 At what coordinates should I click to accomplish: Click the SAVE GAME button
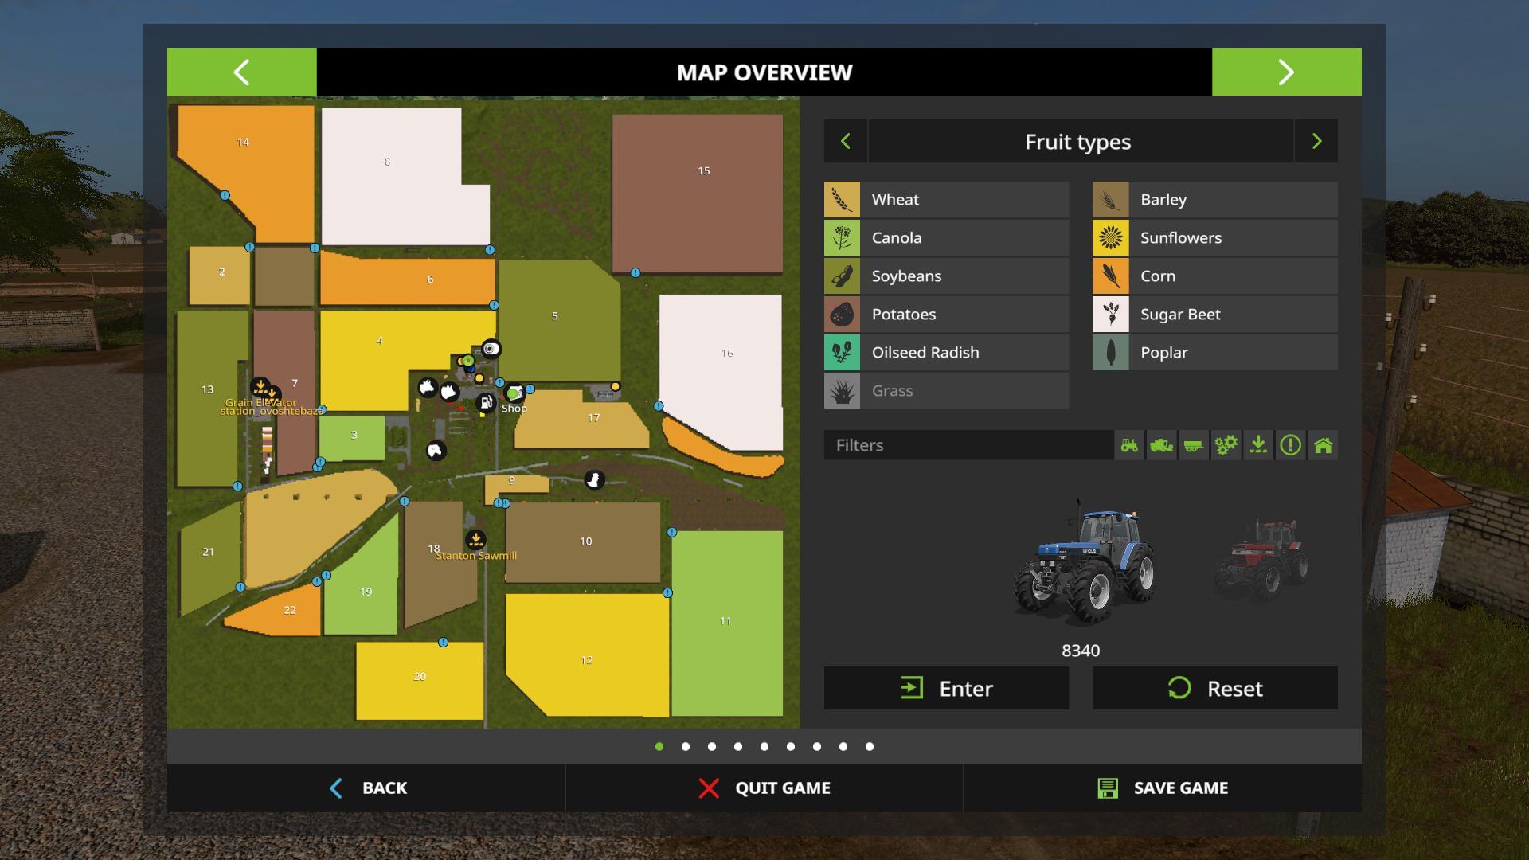1162,788
